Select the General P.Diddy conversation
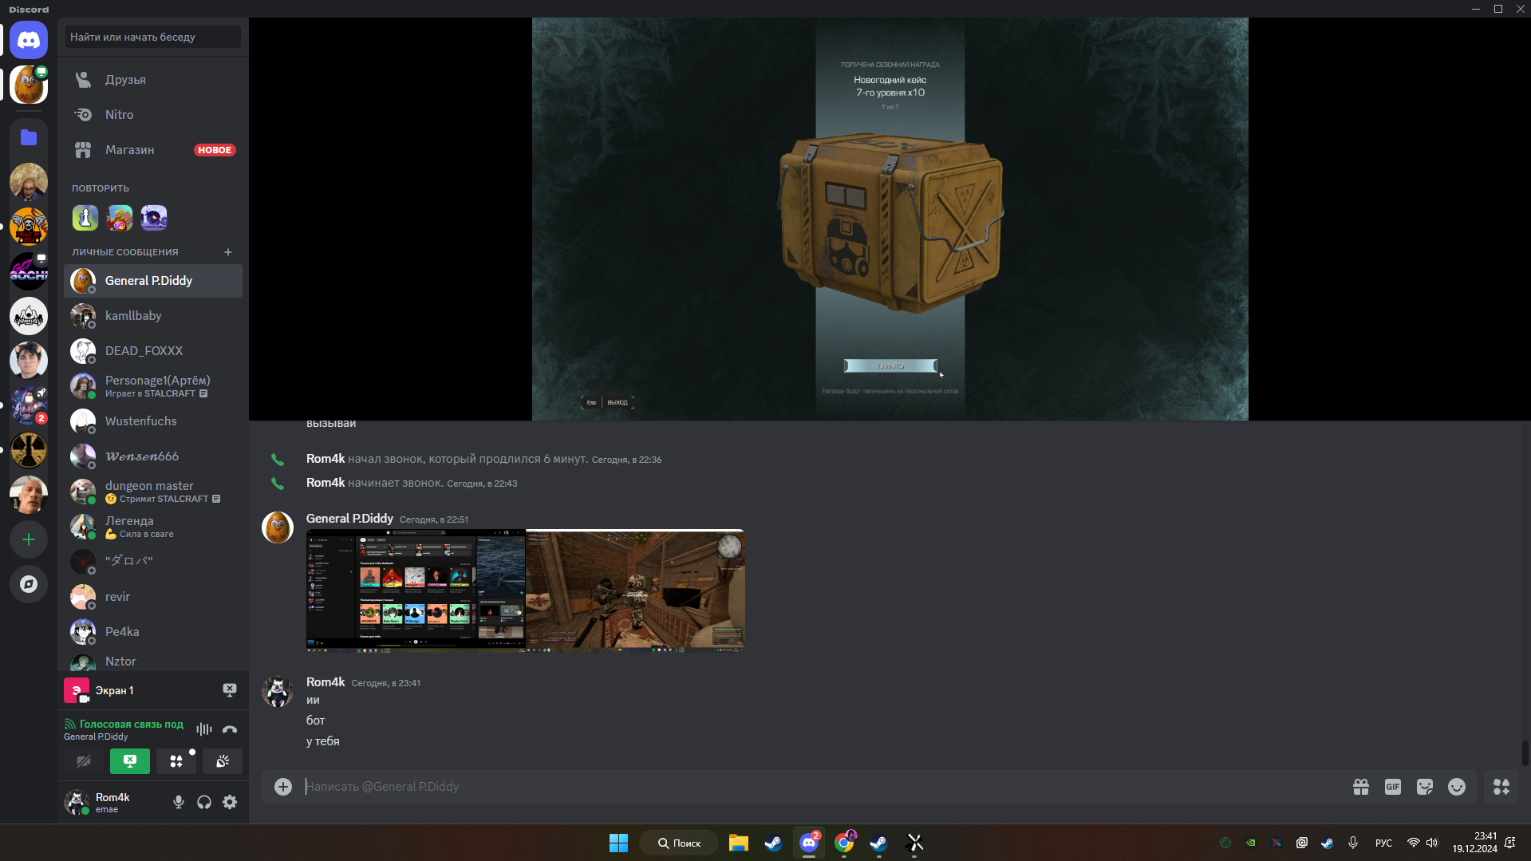The image size is (1531, 861). 153,281
